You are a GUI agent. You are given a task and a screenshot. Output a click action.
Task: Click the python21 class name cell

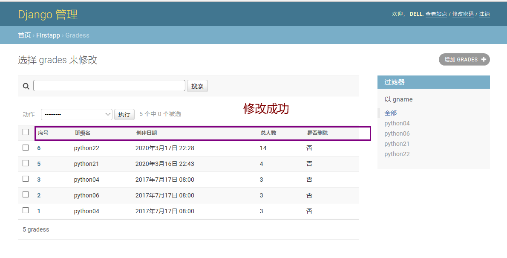(x=86, y=164)
